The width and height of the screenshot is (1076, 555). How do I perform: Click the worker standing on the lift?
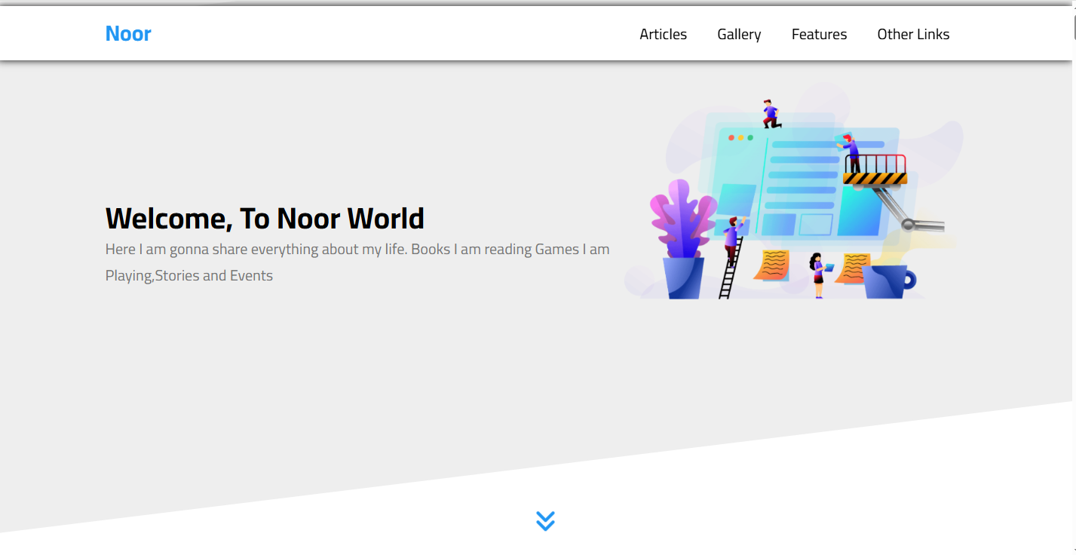851,153
